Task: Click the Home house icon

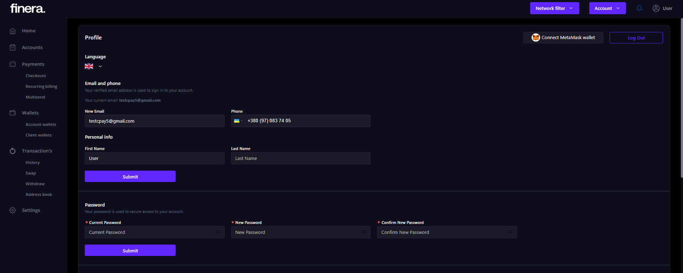Action: 13,31
